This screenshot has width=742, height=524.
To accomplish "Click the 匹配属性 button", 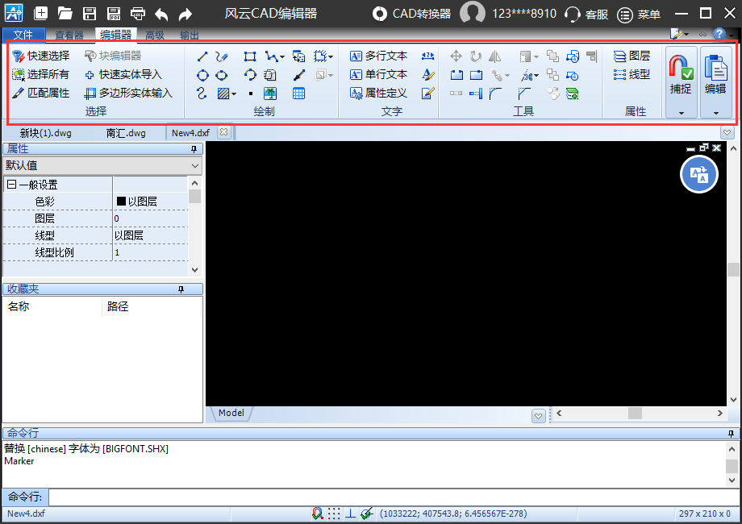I will click(x=40, y=93).
